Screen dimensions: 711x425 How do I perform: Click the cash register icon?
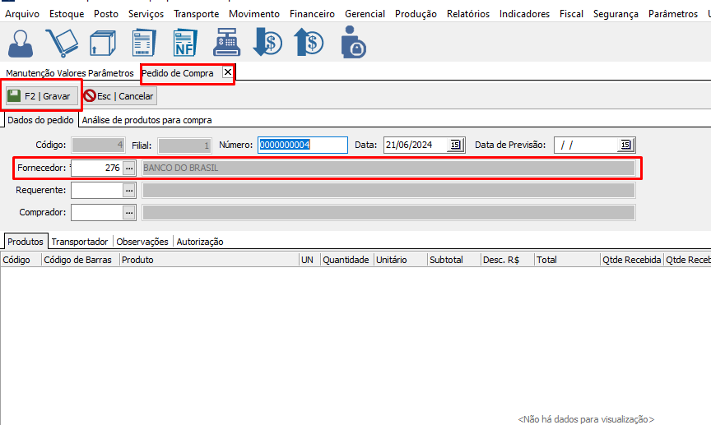(226, 43)
